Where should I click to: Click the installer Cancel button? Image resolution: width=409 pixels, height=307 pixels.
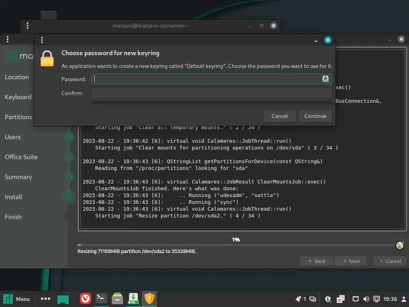pyautogui.click(x=390, y=261)
